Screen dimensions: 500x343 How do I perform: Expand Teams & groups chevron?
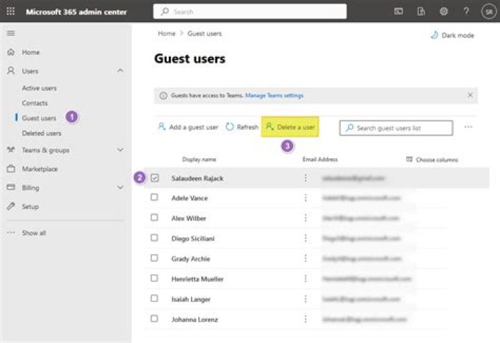pyautogui.click(x=120, y=150)
